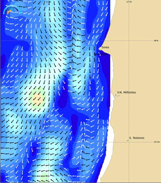161x183 pixels.
Task: Click the green S. Teotonio marker dot
Action: (x=128, y=140)
